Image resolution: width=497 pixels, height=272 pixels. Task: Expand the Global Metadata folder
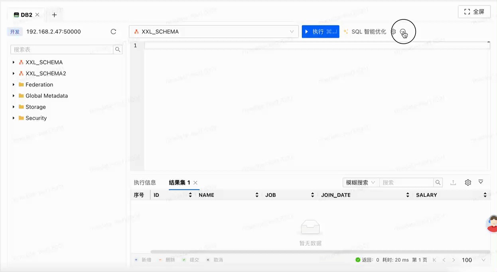[x=14, y=96]
